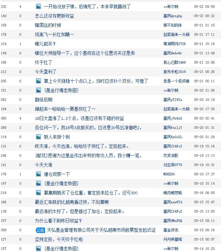221x252 pixels.
Task: Click image icon beside 05-20 21:08 基金行情走势图 post
Action: [38, 90]
